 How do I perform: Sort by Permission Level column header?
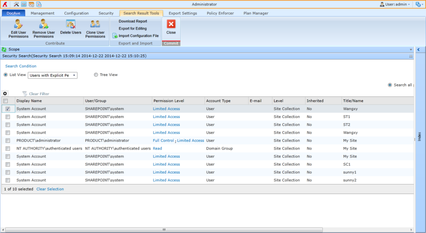[178, 101]
